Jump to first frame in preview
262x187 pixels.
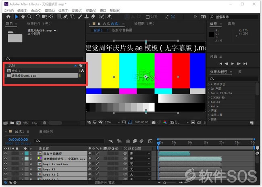coord(220,64)
